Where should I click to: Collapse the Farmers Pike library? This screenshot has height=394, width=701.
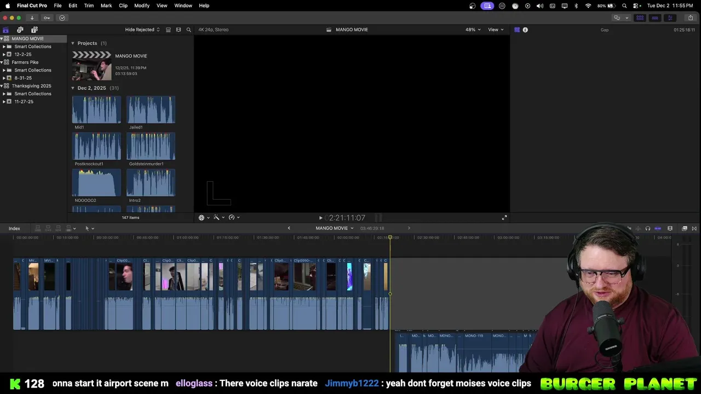click(x=2, y=62)
